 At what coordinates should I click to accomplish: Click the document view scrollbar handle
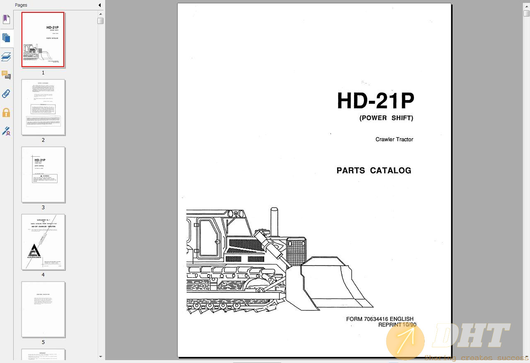(527, 13)
